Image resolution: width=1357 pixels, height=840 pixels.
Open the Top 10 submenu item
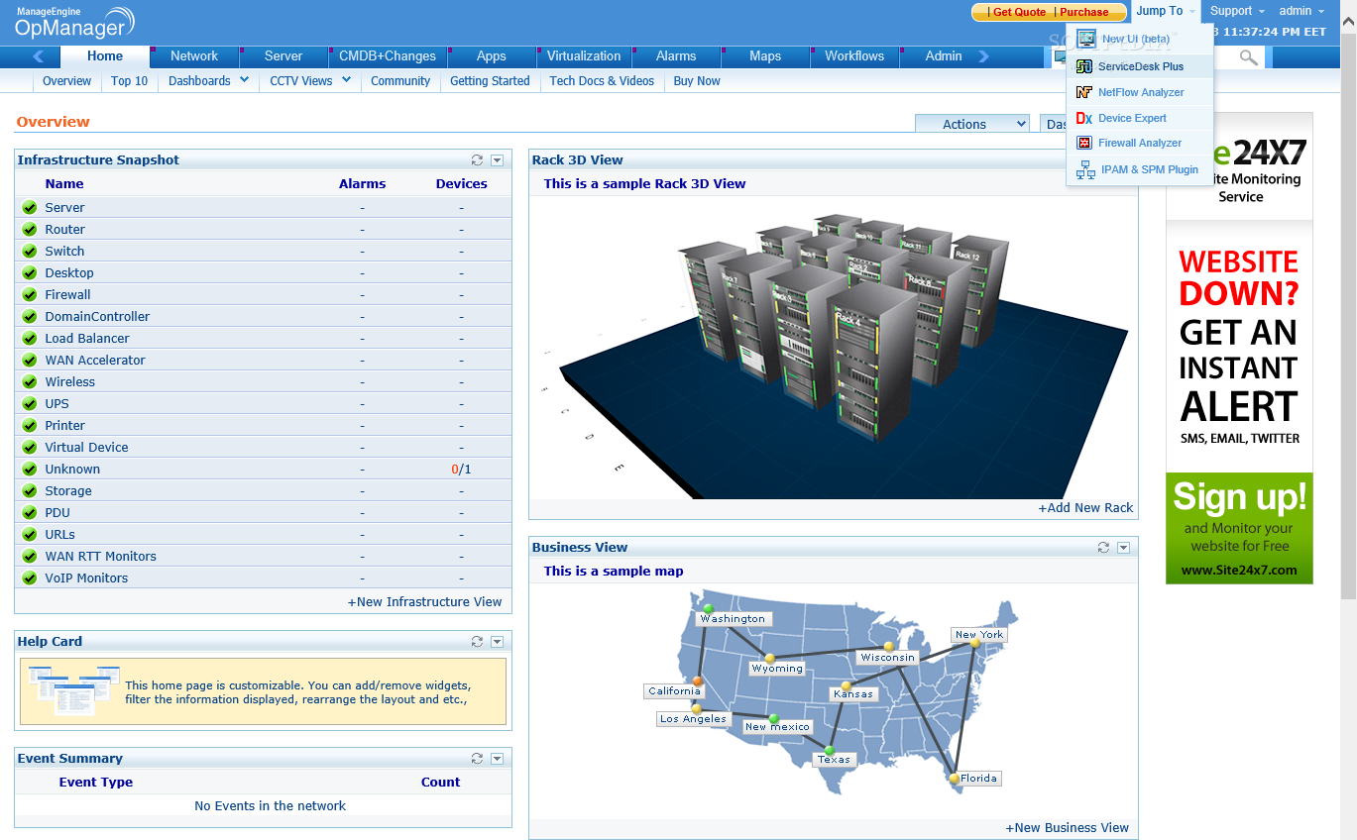pyautogui.click(x=129, y=81)
